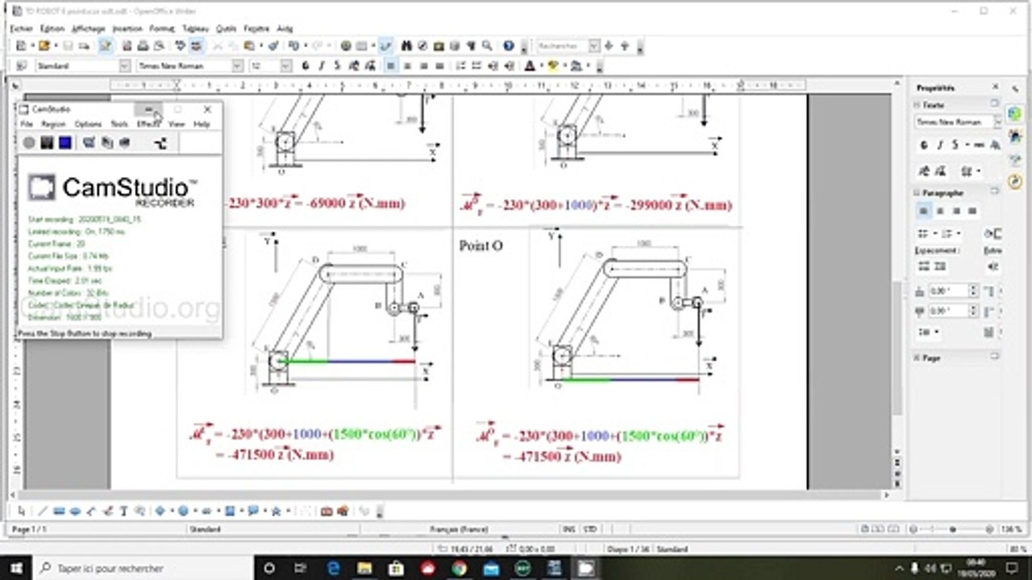Click the Windows search box Taper ici pour rechercher
The image size is (1032, 580).
[x=144, y=568]
